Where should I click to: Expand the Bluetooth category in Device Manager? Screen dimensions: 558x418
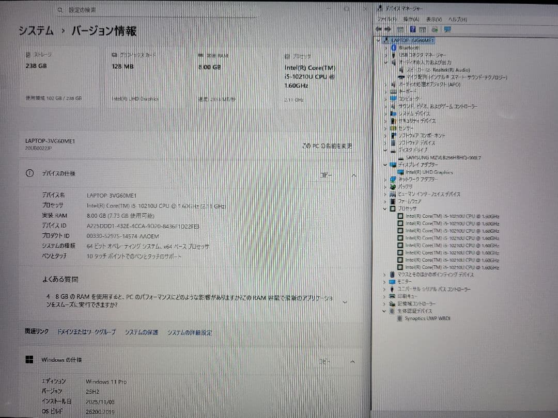click(385, 47)
